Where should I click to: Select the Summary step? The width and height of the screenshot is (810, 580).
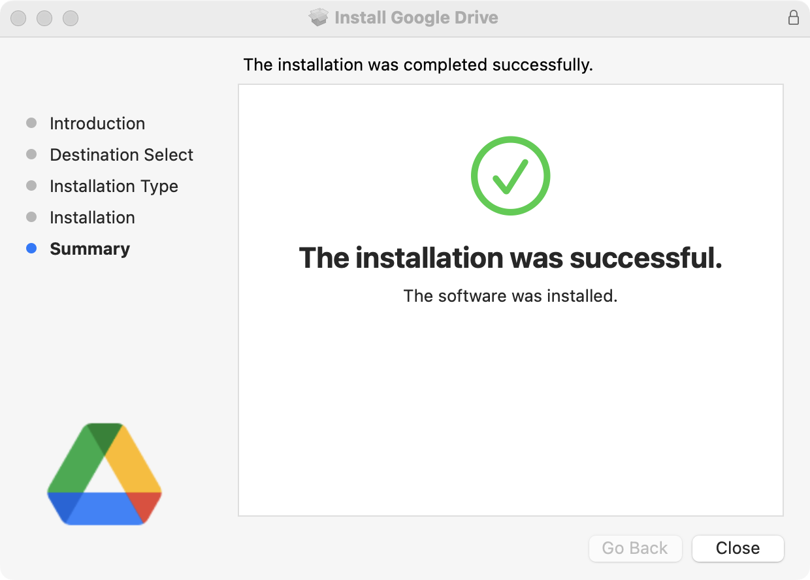coord(89,248)
